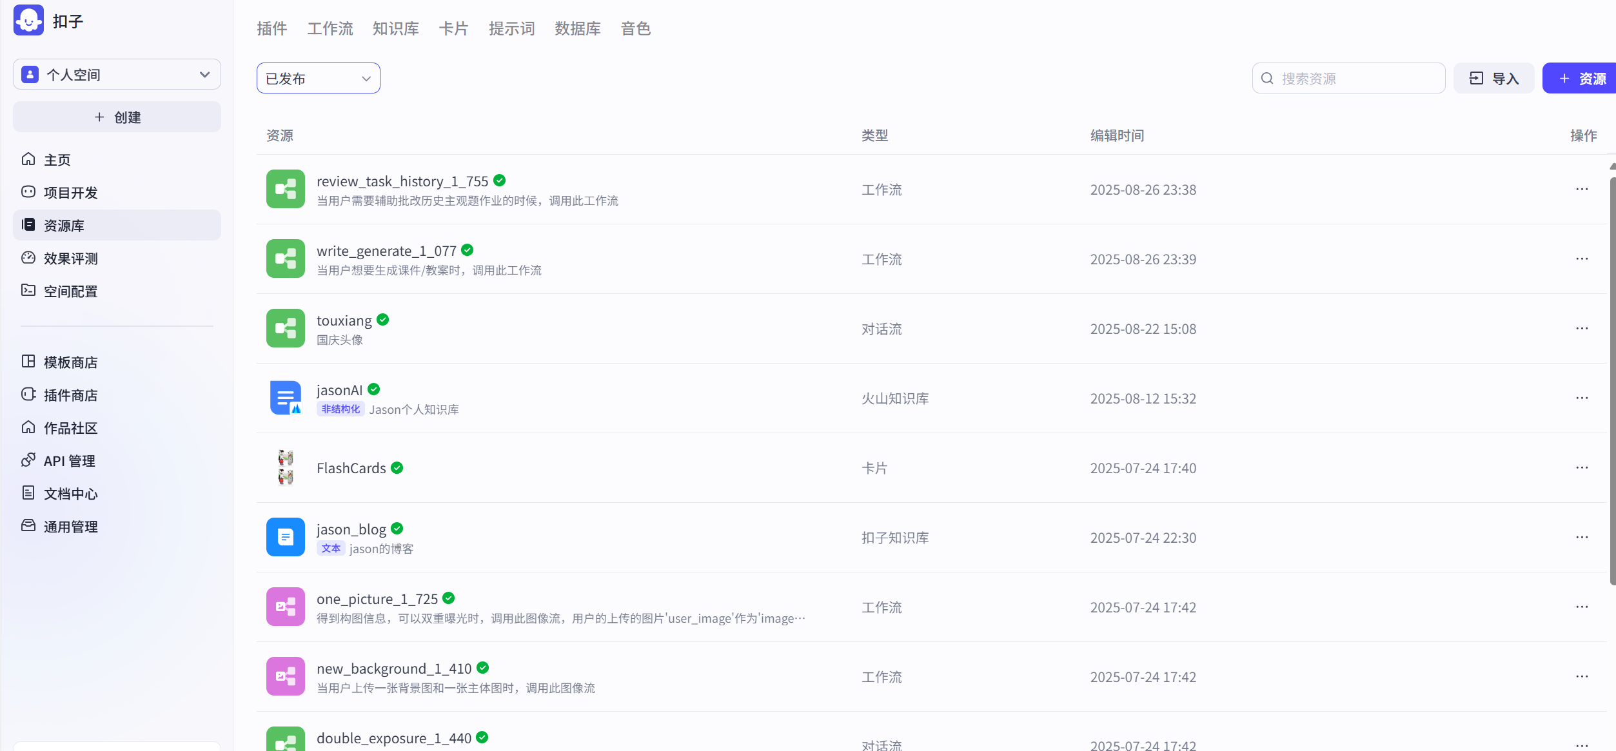
Task: Click the 导入 import button
Action: click(x=1493, y=79)
